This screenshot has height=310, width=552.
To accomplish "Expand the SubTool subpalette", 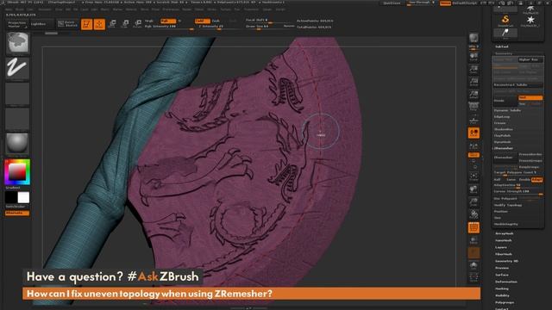I will coord(502,46).
